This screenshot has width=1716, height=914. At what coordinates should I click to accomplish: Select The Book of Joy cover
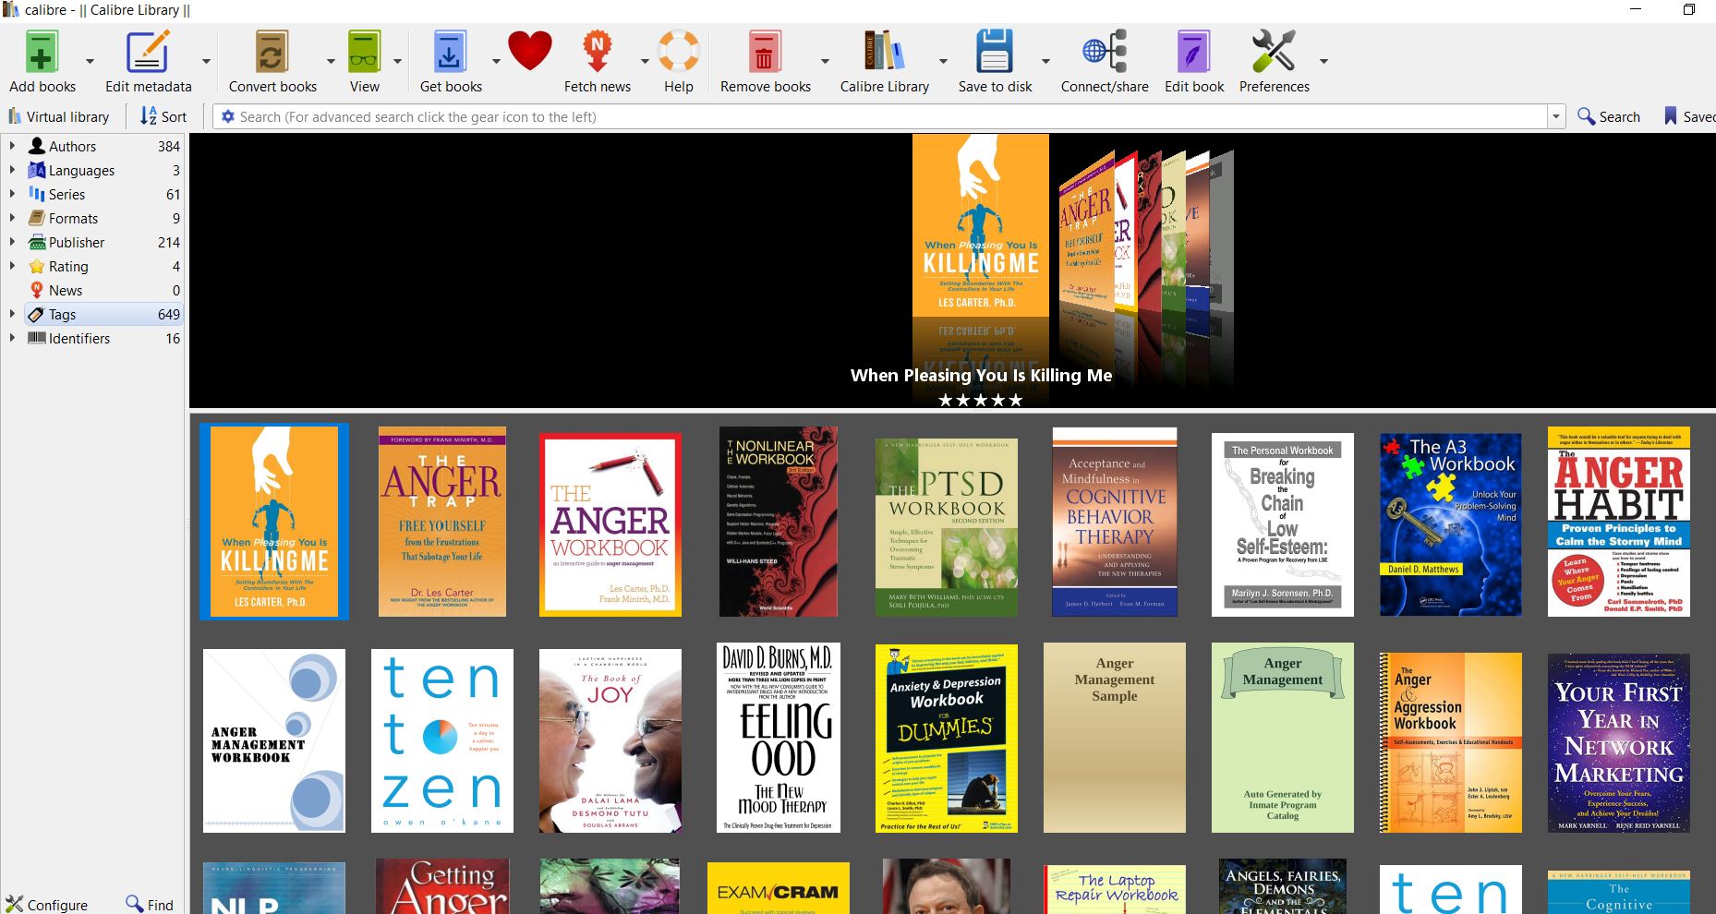click(x=610, y=740)
